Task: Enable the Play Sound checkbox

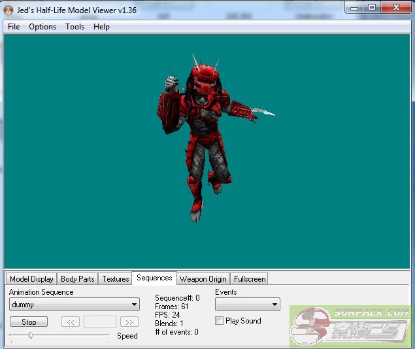Action: point(220,321)
